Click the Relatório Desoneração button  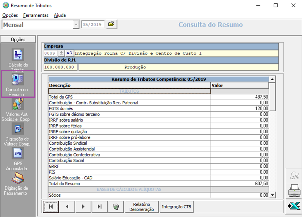(x=142, y=207)
